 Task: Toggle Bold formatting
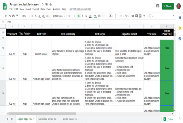79,16
